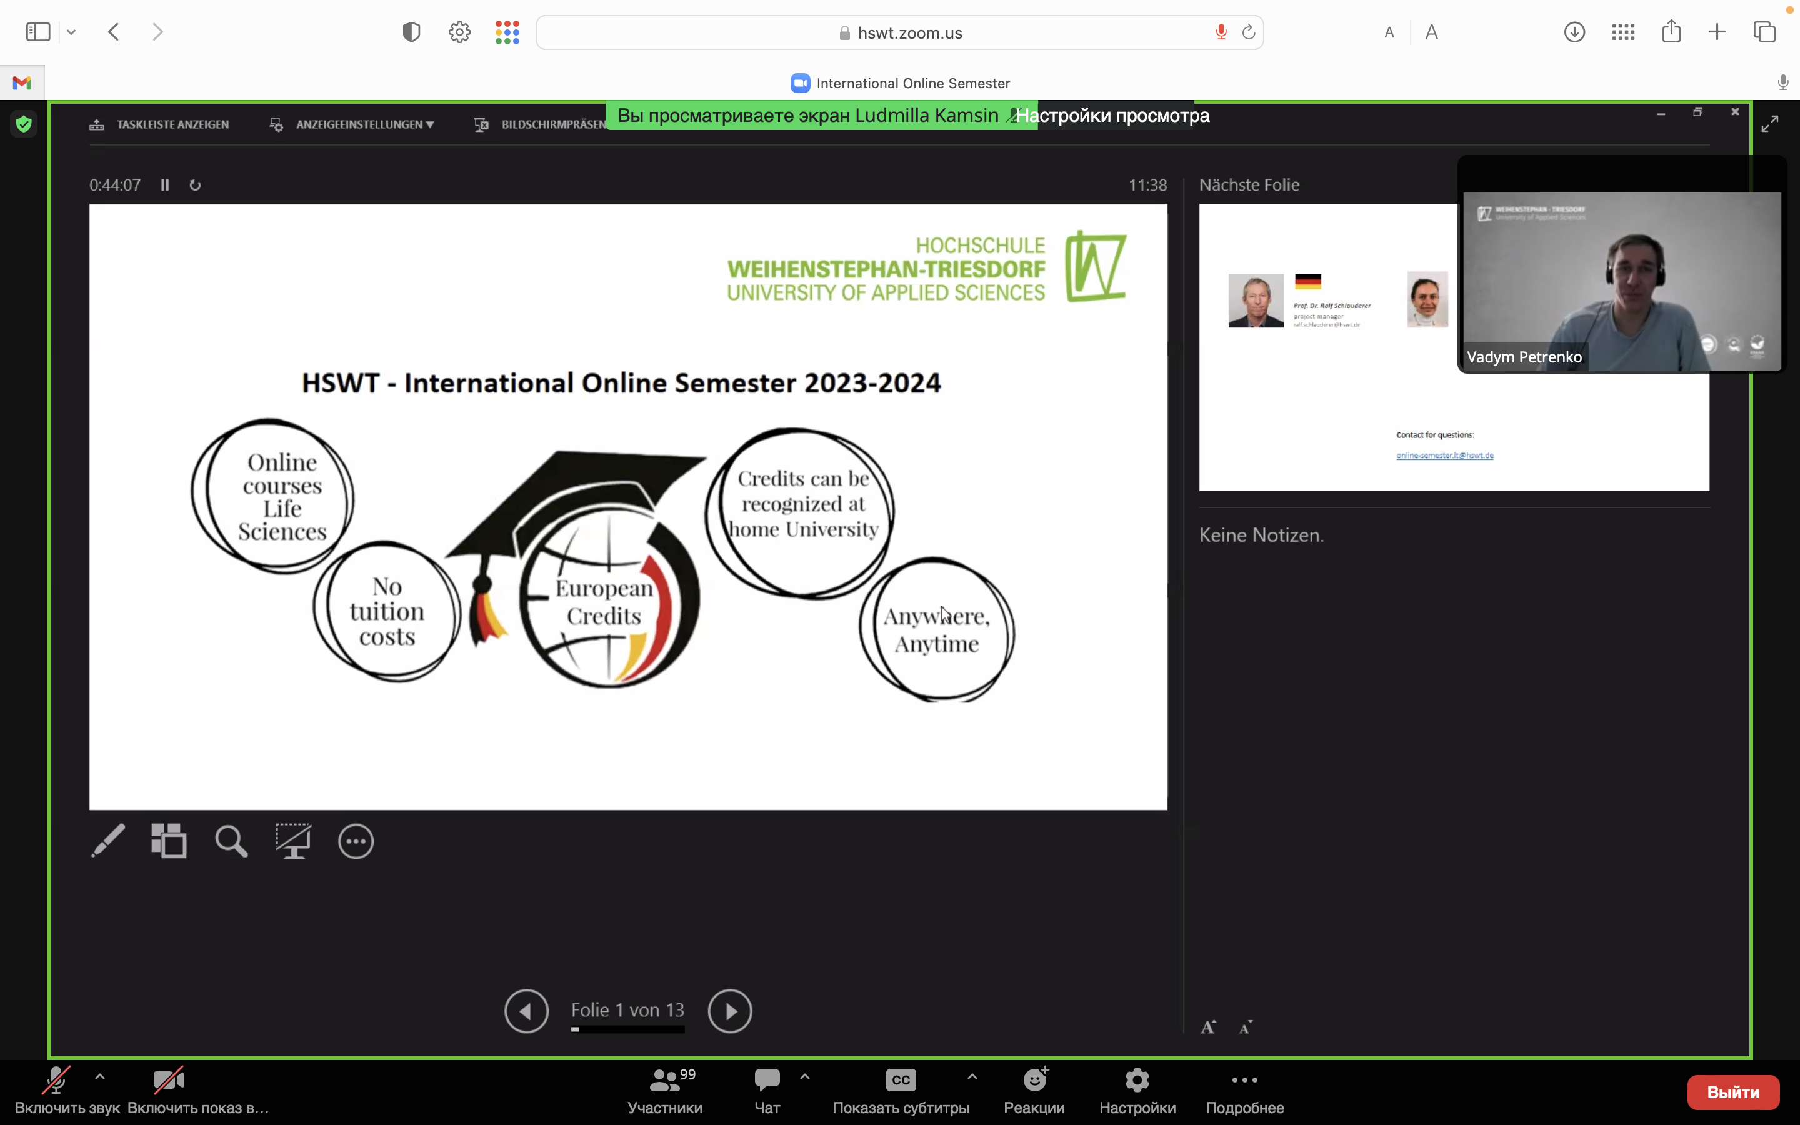Click the tab's microphone activity icon
Image resolution: width=1800 pixels, height=1125 pixels.
click(x=1783, y=82)
